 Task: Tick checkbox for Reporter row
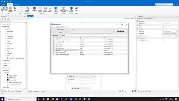pos(54,50)
